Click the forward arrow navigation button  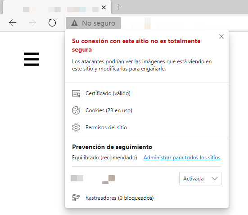pos(32,23)
